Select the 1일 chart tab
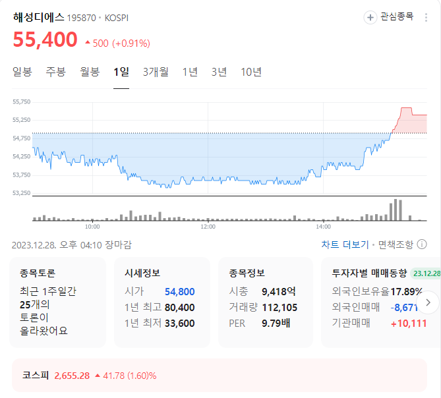Screen dimensions: 441x398 click(121, 72)
